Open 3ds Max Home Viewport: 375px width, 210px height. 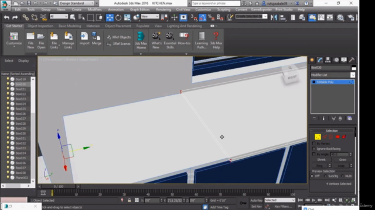pos(141,40)
